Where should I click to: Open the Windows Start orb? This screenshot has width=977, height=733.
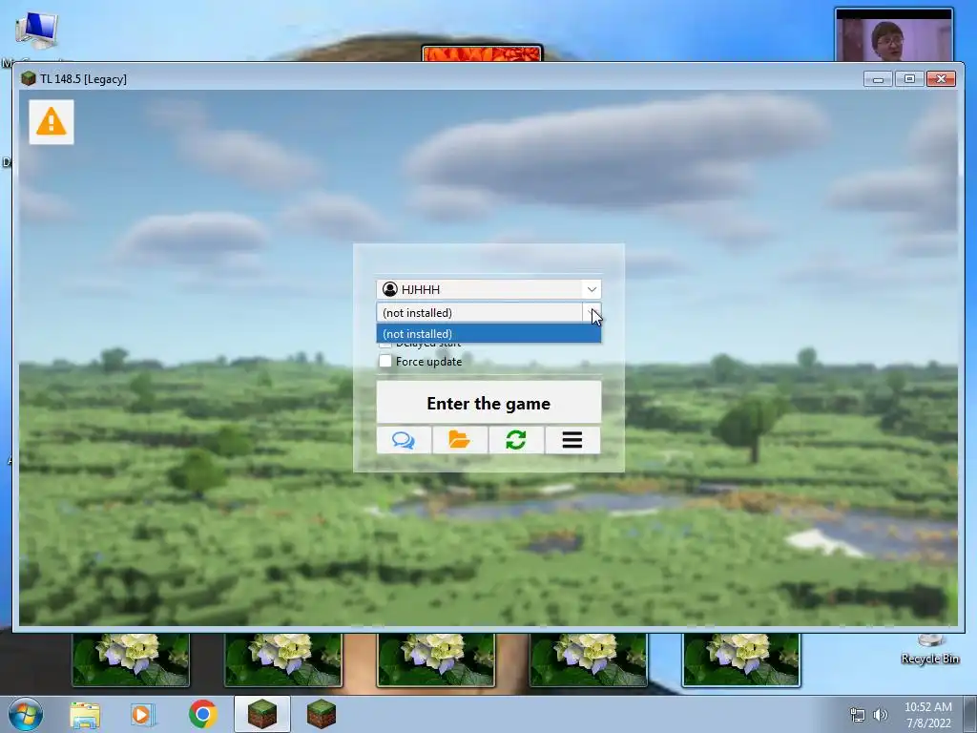click(26, 714)
